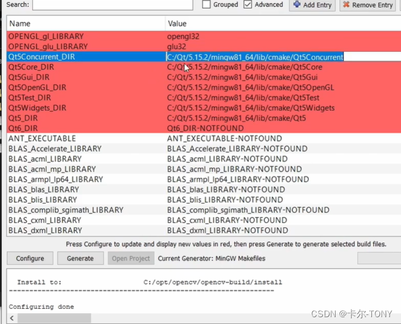Click the Add Entry plus icon
401x324 pixels.
click(297, 5)
